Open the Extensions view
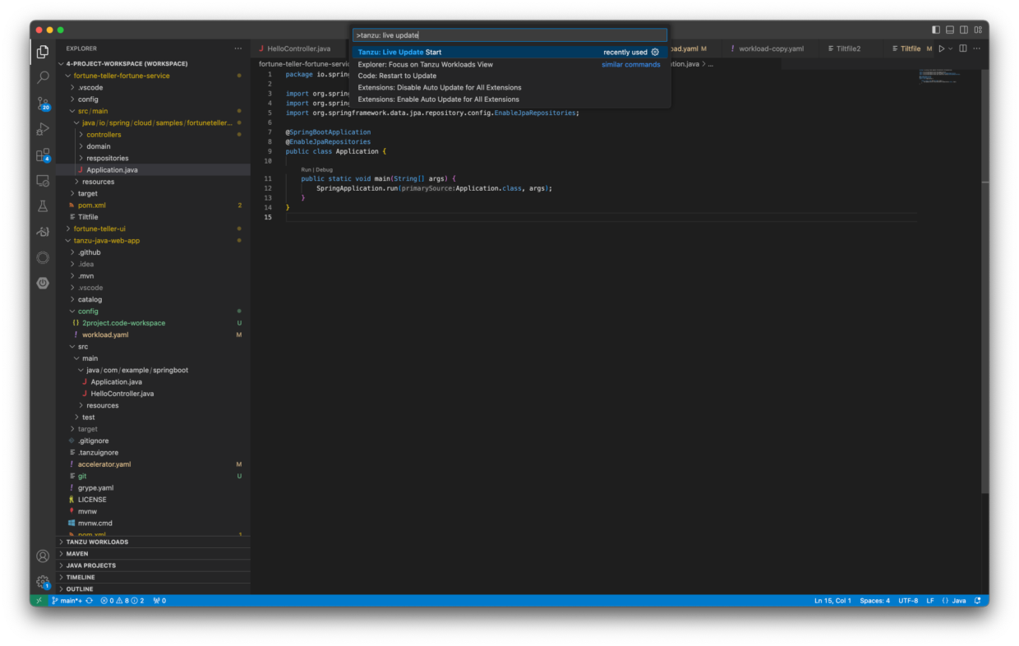This screenshot has width=1019, height=646. 42,155
